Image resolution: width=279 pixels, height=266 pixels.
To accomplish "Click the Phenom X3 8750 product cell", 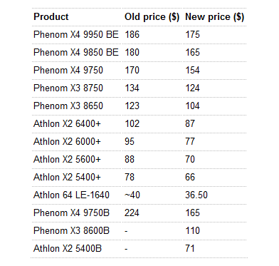I will coord(68,88).
